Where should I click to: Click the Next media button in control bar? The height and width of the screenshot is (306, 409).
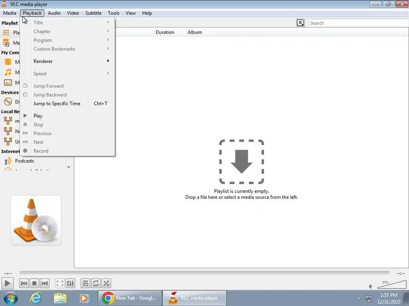pyautogui.click(x=45, y=283)
